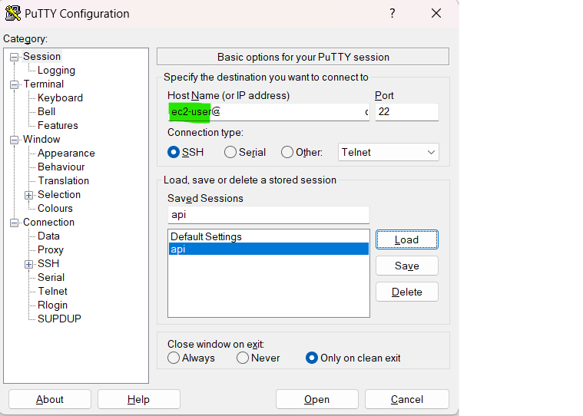Open the SUPDUP category
Screen dimensions: 583x416
pos(59,319)
